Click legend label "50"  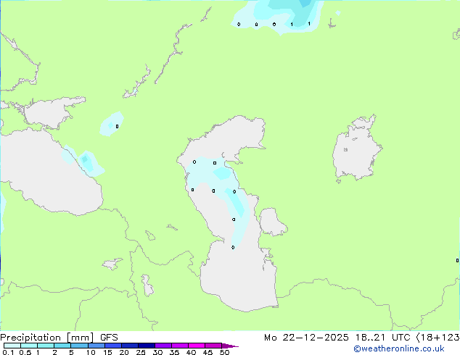[224, 352]
